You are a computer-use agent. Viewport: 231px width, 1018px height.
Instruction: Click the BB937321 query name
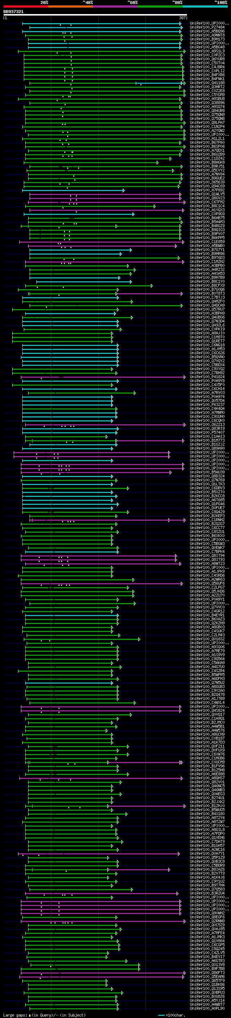[13, 12]
